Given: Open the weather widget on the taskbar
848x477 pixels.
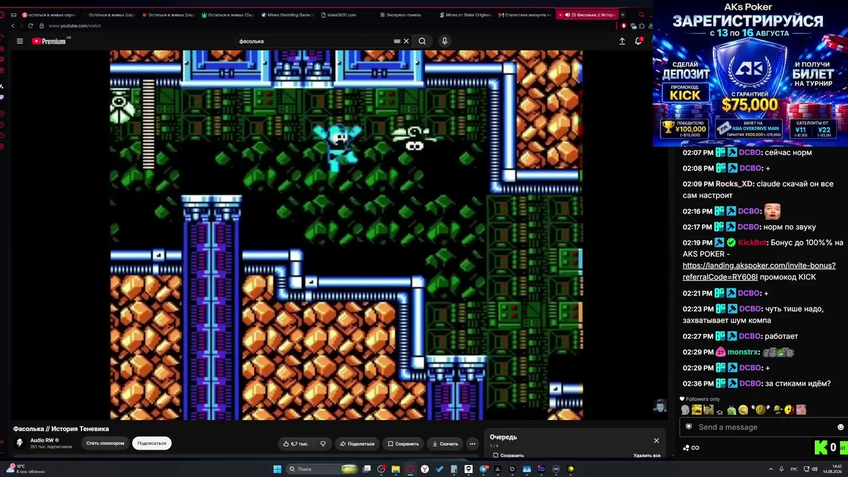Looking at the screenshot, I should pos(26,469).
